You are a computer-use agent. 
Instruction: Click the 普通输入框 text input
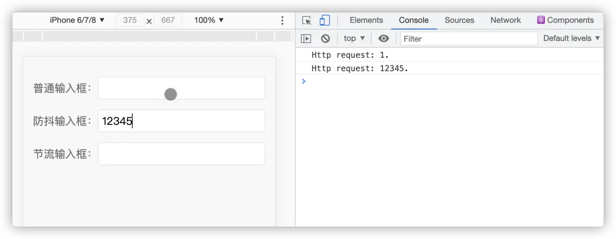(181, 88)
